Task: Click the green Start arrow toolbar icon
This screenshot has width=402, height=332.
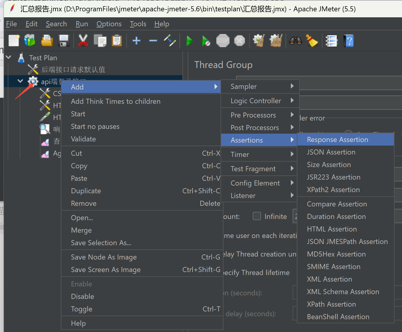Action: click(190, 41)
